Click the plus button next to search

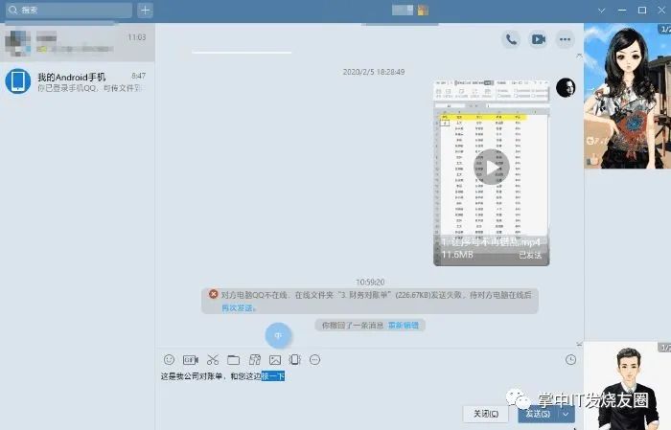[x=145, y=10]
